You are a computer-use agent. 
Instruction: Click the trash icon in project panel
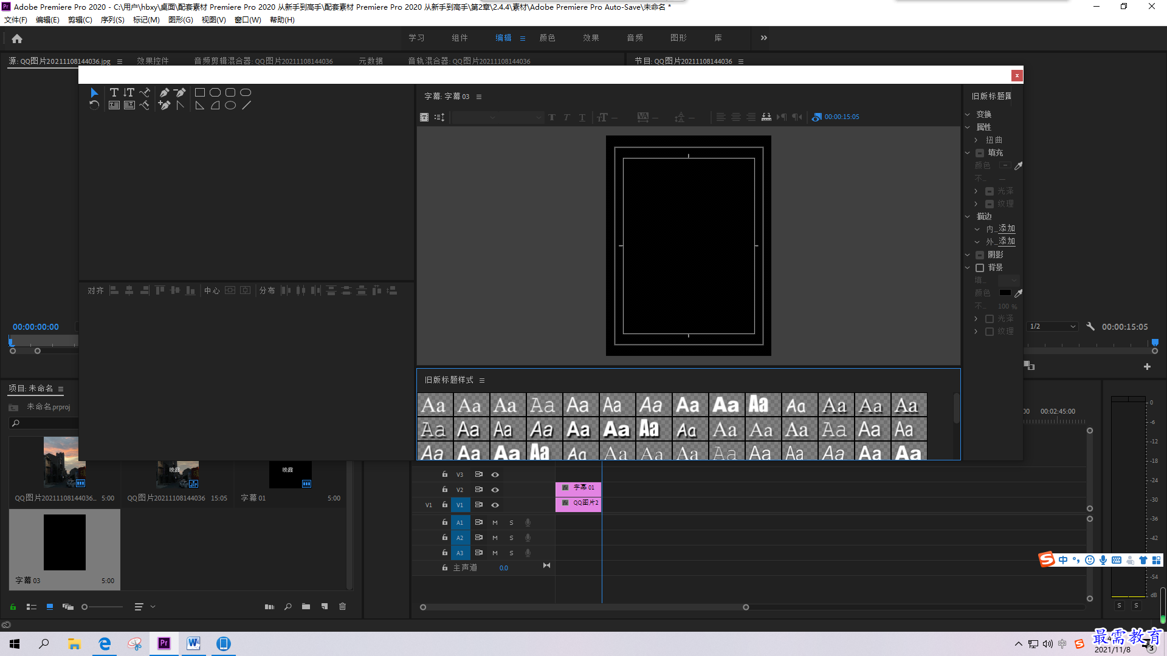coord(342,606)
